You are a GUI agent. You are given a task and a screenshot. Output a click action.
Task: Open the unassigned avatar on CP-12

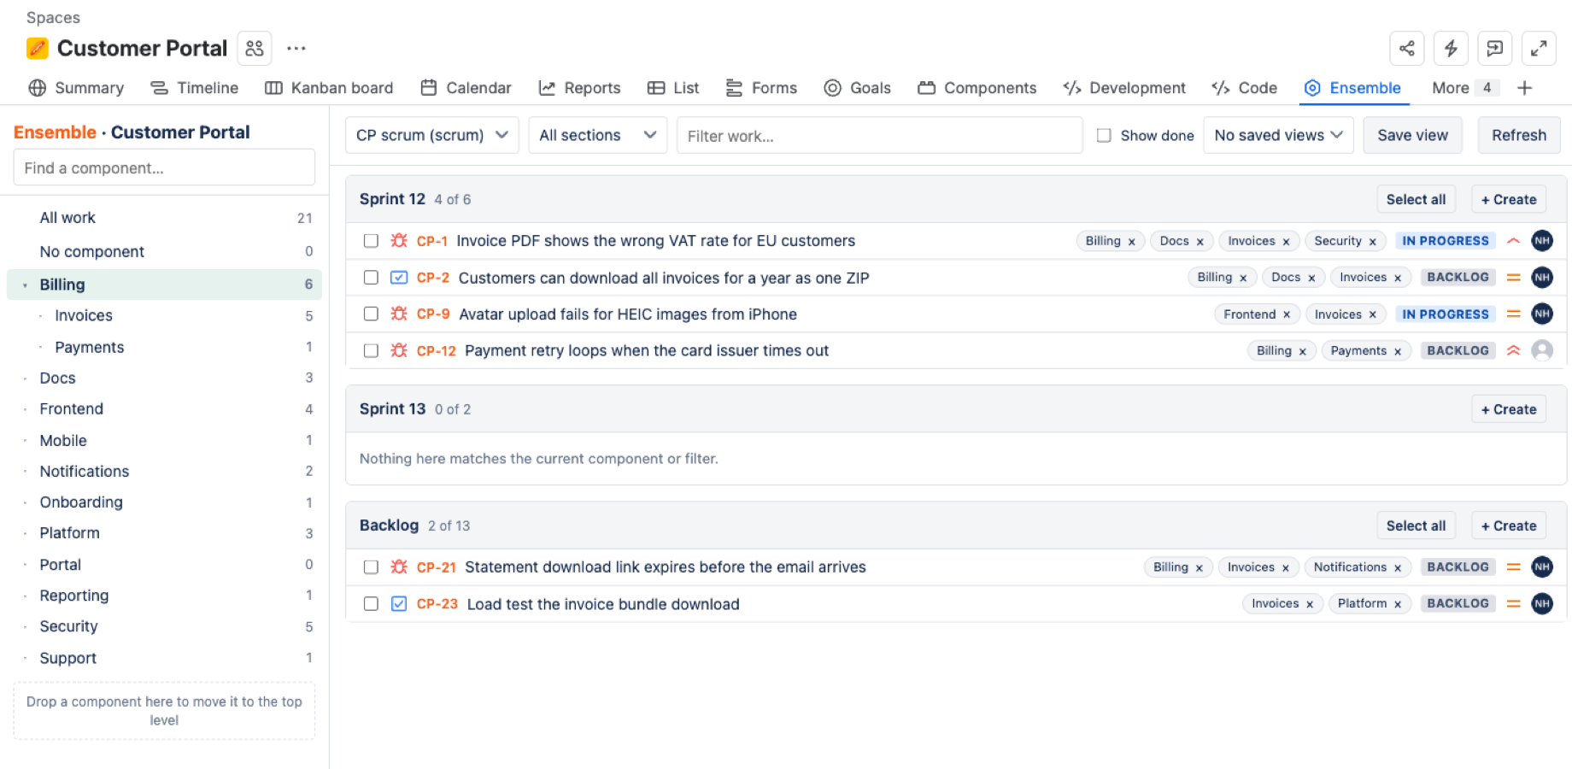coord(1542,350)
